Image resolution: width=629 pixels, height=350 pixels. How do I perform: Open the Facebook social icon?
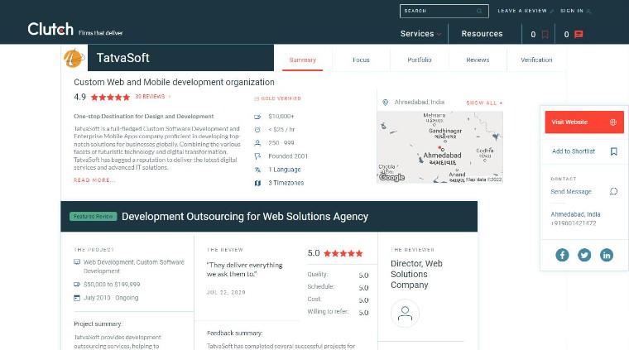[x=562, y=255]
